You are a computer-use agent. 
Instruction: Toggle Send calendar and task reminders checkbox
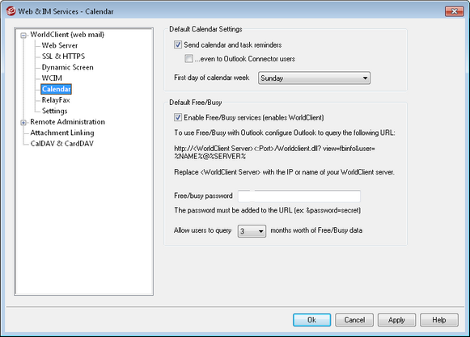pos(178,45)
